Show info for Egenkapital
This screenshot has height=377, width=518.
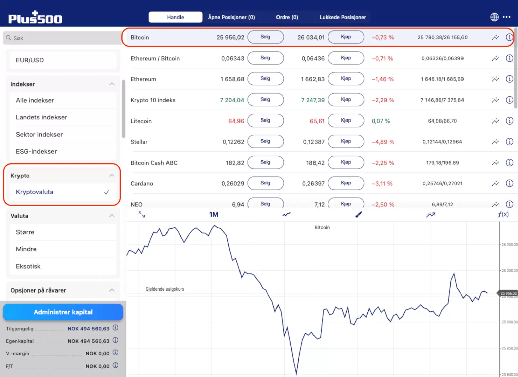tap(115, 340)
